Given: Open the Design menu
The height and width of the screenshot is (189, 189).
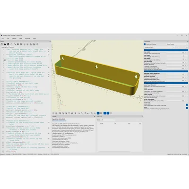Looking at the screenshot, I should [14, 38].
